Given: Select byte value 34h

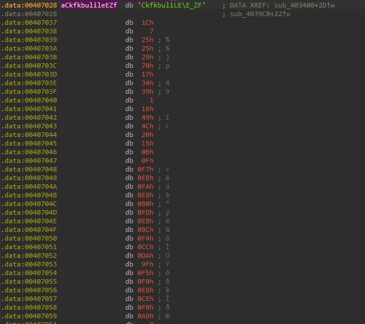Looking at the screenshot, I should pyautogui.click(x=147, y=83).
